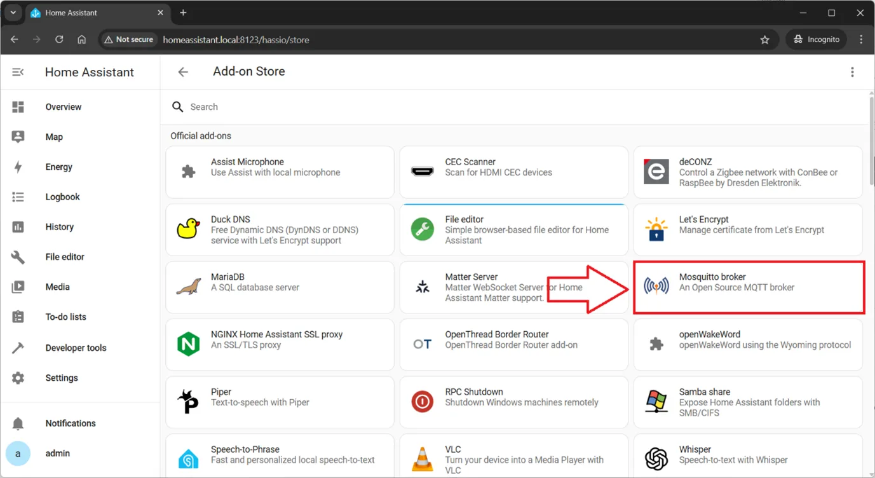Collapse the Home Assistant sidebar menu

coord(18,72)
